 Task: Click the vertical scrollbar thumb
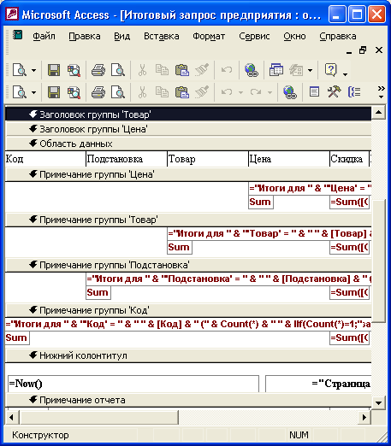[x=379, y=261]
